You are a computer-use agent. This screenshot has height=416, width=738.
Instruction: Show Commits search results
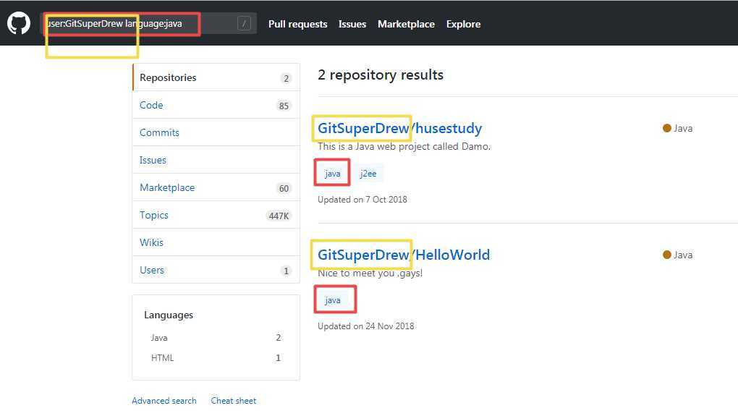[x=216, y=132]
